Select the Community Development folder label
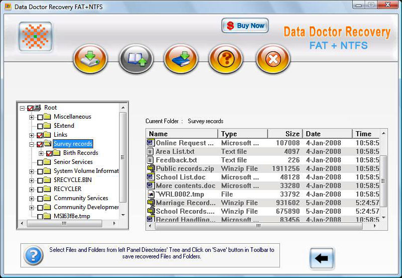The width and height of the screenshot is (402, 278). (86, 207)
